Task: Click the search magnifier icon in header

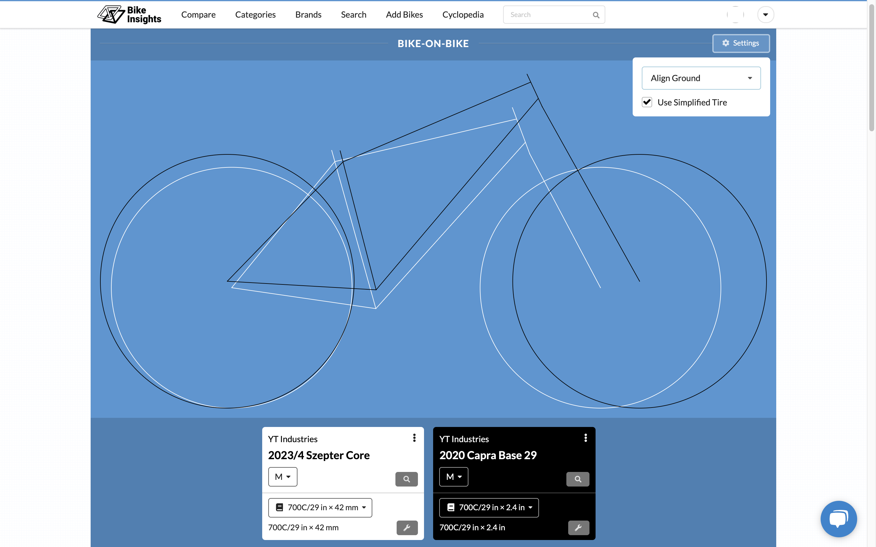Action: [596, 15]
